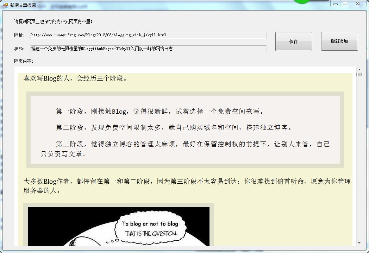Viewport: 369px width, 253px height.
Task: Click the scroll up arrow of content pane
Action: click(x=359, y=70)
